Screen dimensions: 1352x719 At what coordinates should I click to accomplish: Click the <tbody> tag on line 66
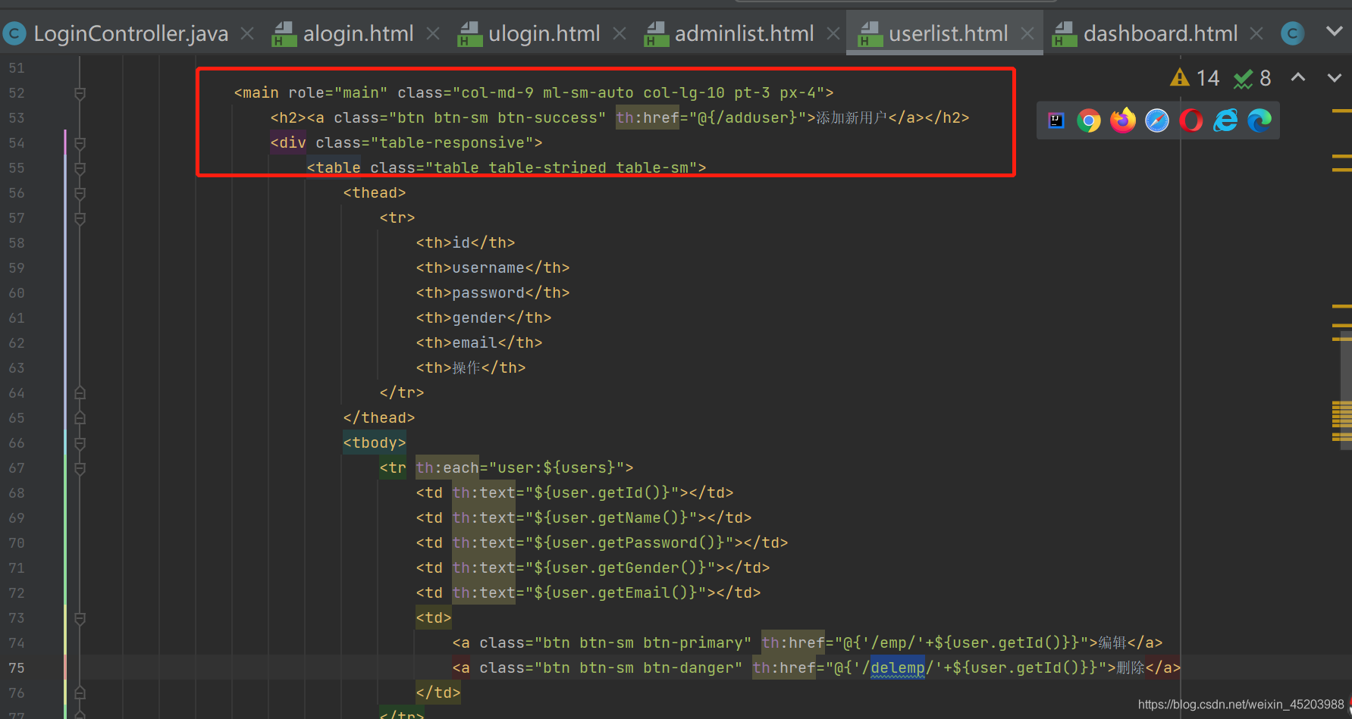click(375, 442)
